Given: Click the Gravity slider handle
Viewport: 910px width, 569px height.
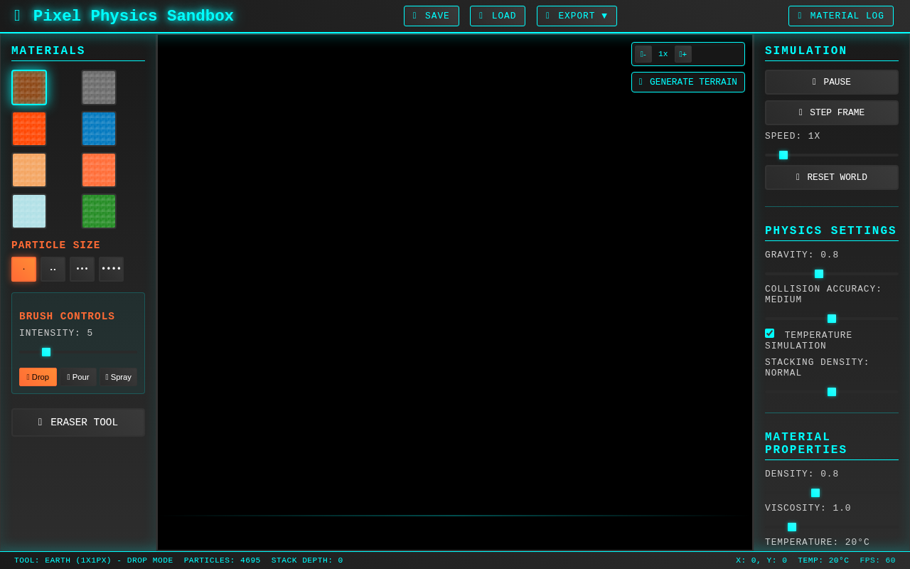Looking at the screenshot, I should [819, 274].
